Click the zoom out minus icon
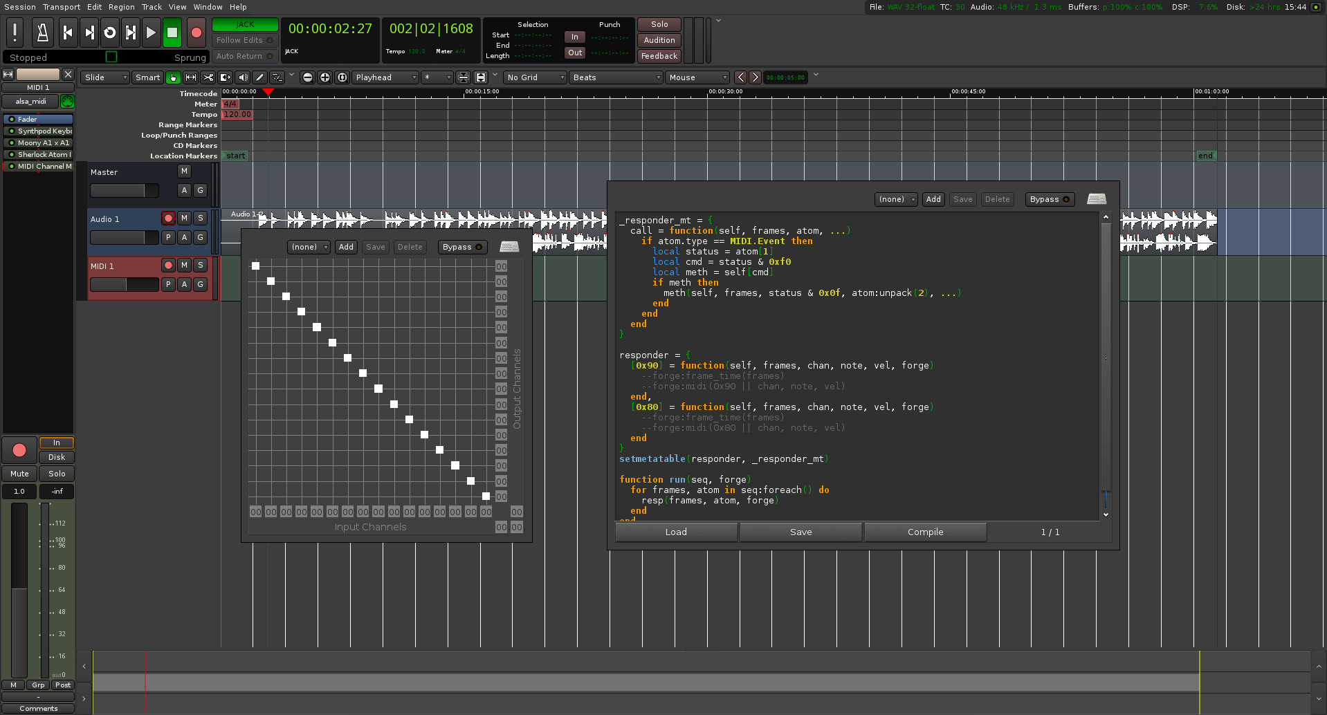 (x=308, y=77)
